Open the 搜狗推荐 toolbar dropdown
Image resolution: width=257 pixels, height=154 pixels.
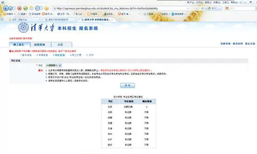pyautogui.click(x=179, y=14)
